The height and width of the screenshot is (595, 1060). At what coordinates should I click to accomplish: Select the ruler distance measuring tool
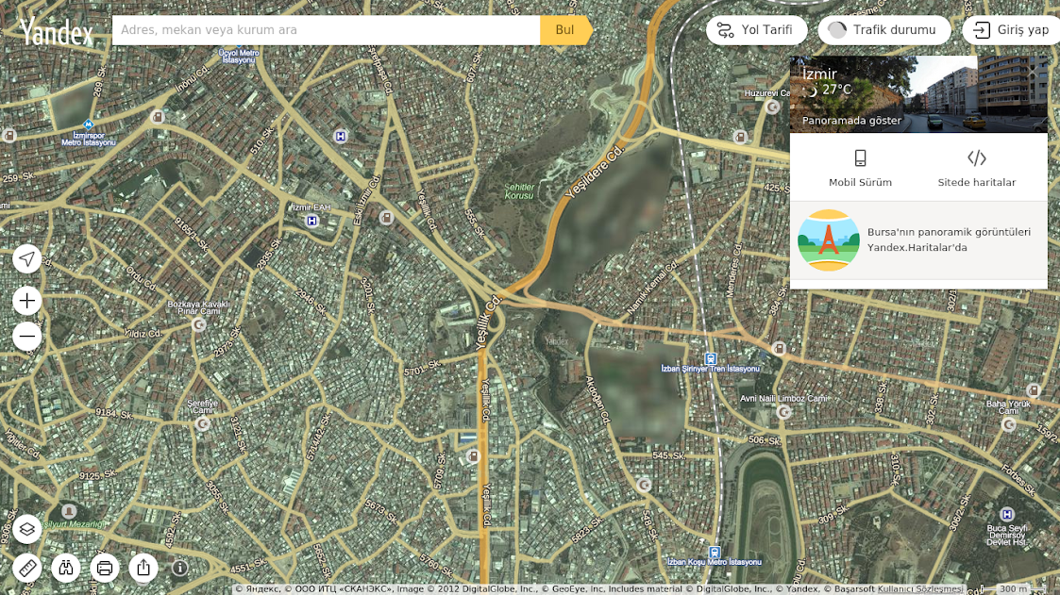pos(27,568)
